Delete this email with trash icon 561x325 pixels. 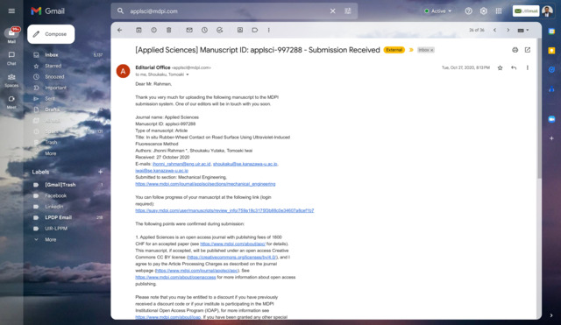(x=169, y=31)
